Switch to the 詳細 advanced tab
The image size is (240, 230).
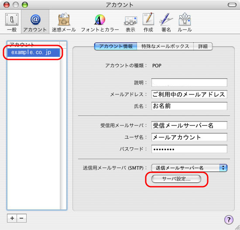point(203,46)
